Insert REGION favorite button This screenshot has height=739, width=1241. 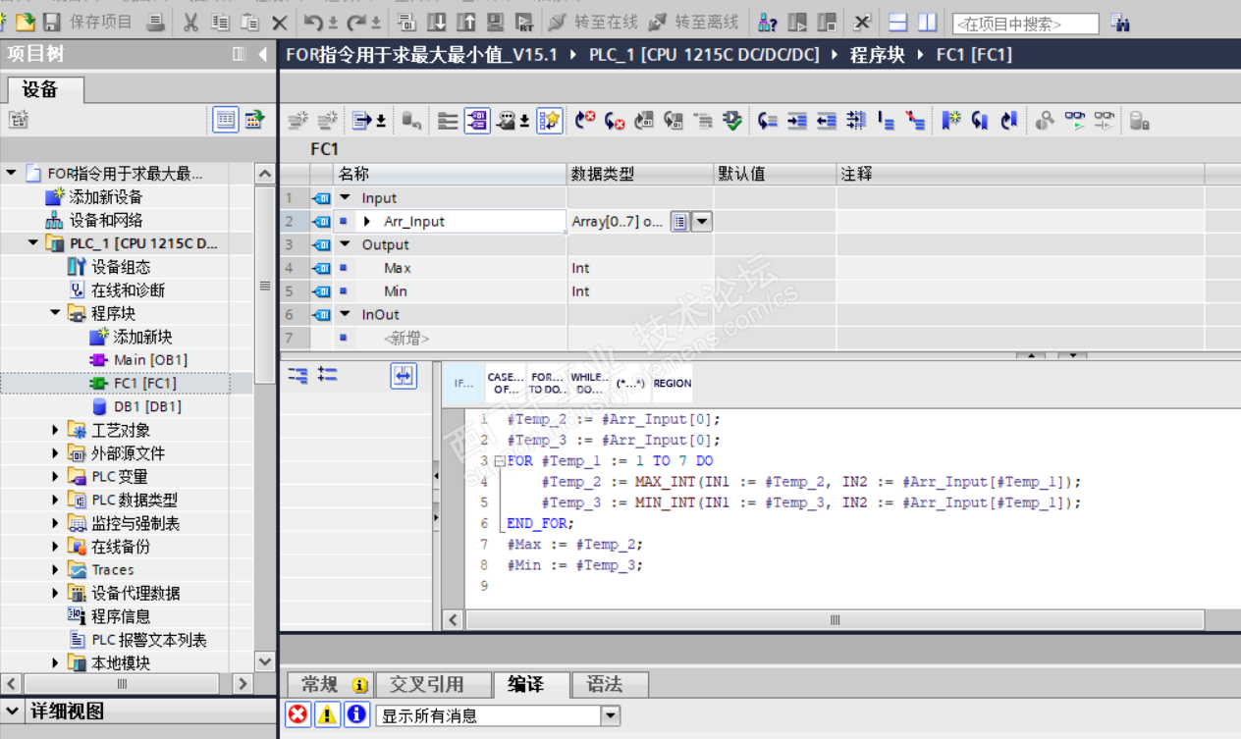pos(673,383)
